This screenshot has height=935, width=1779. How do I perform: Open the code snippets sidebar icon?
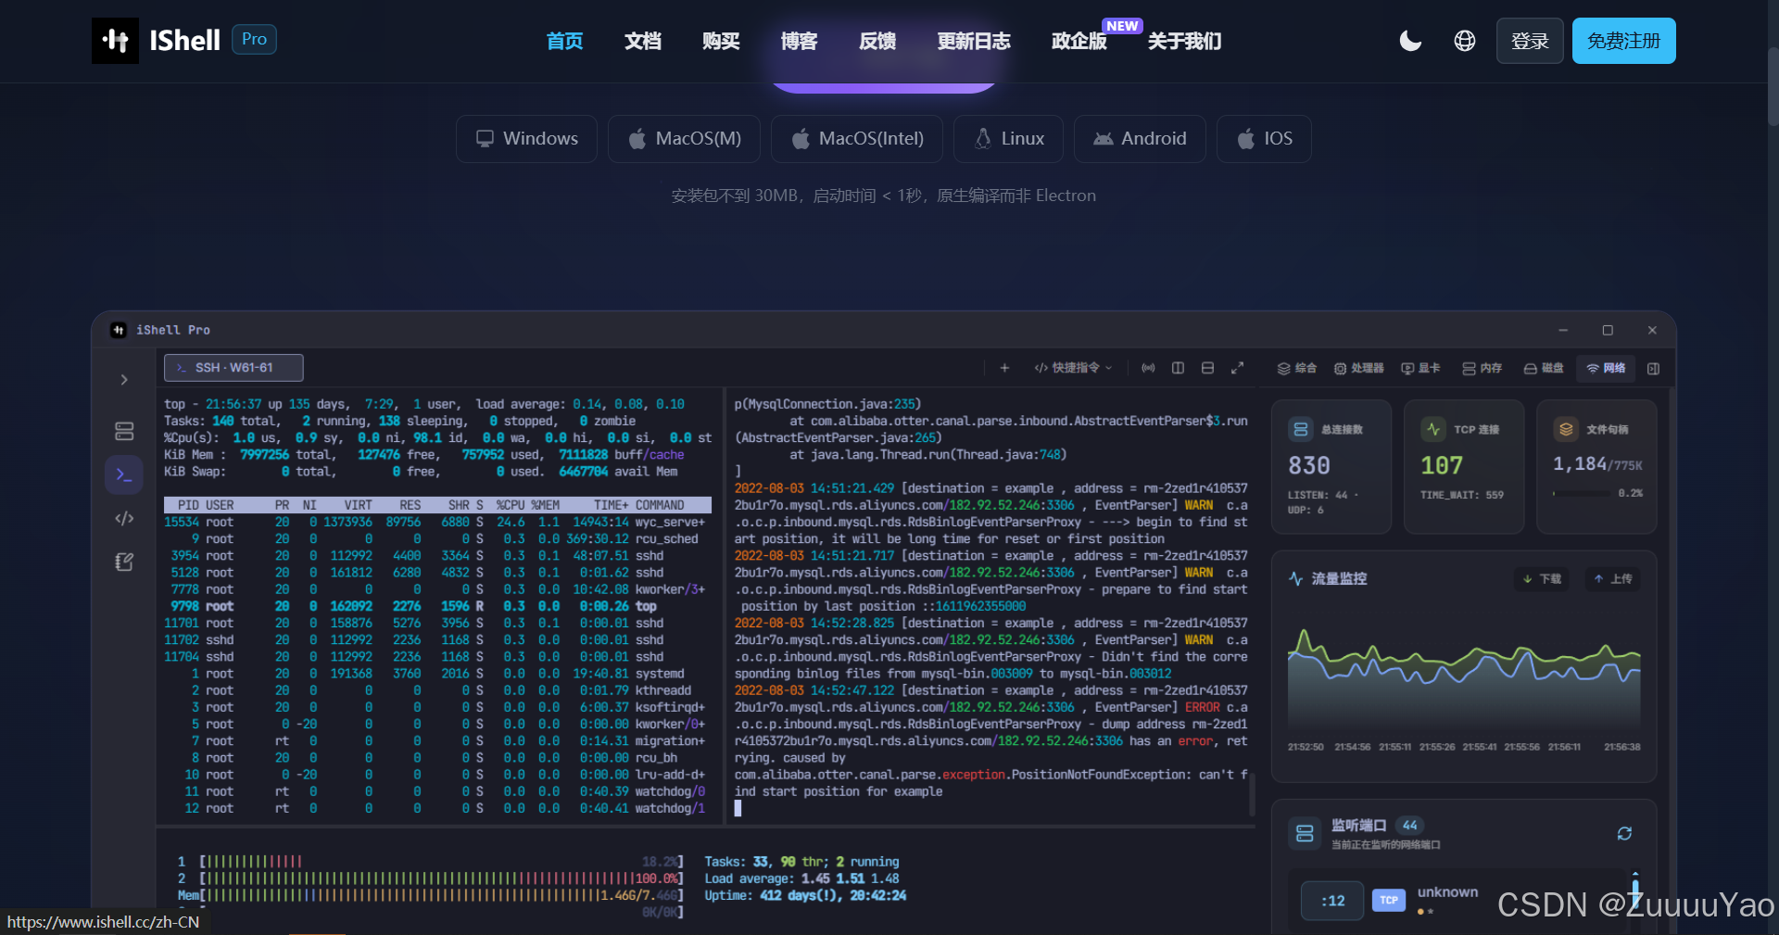click(x=124, y=518)
